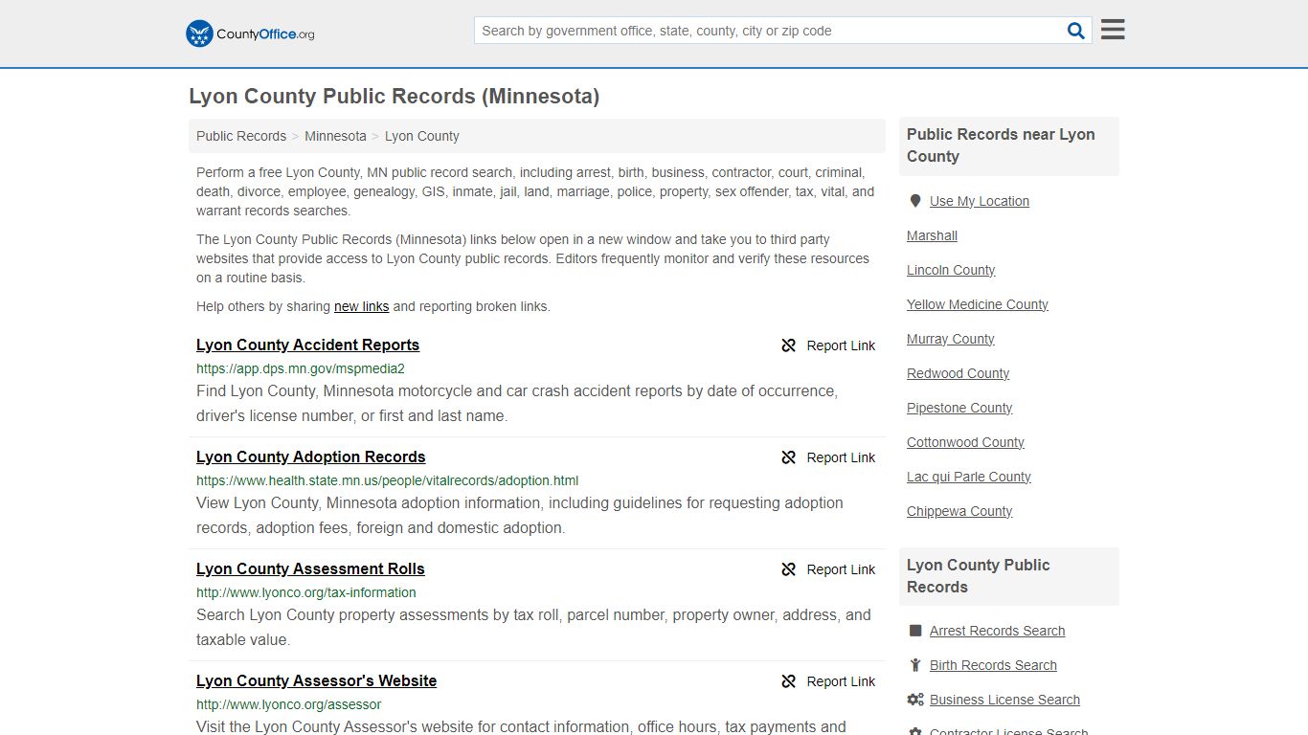Open Birth Records Search link

[993, 665]
